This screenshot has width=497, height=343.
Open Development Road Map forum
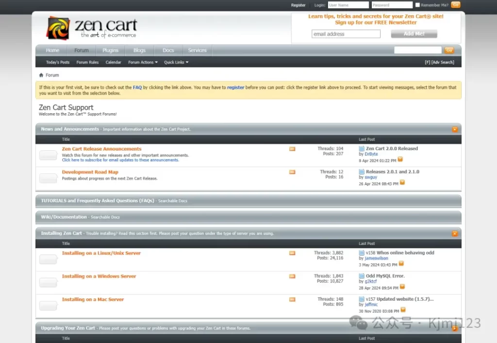[x=90, y=172]
